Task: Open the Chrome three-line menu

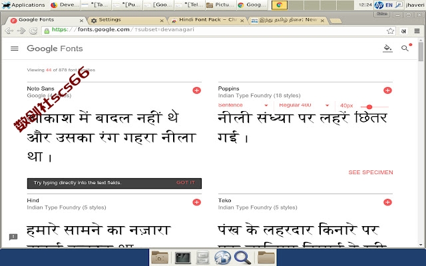Action: pyautogui.click(x=417, y=31)
